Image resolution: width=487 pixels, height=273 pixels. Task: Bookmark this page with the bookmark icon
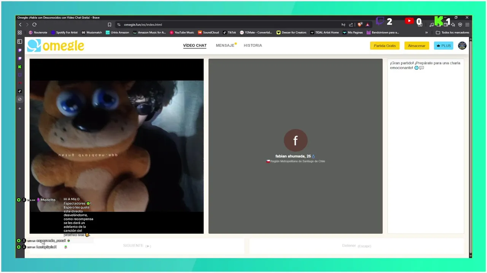(x=110, y=25)
